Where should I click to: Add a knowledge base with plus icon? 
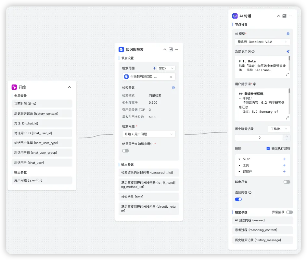154,68
